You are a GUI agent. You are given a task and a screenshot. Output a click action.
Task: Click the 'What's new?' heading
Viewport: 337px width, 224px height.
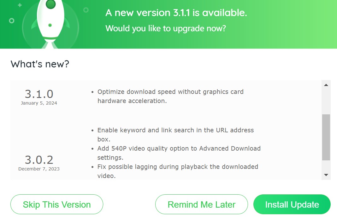click(40, 64)
